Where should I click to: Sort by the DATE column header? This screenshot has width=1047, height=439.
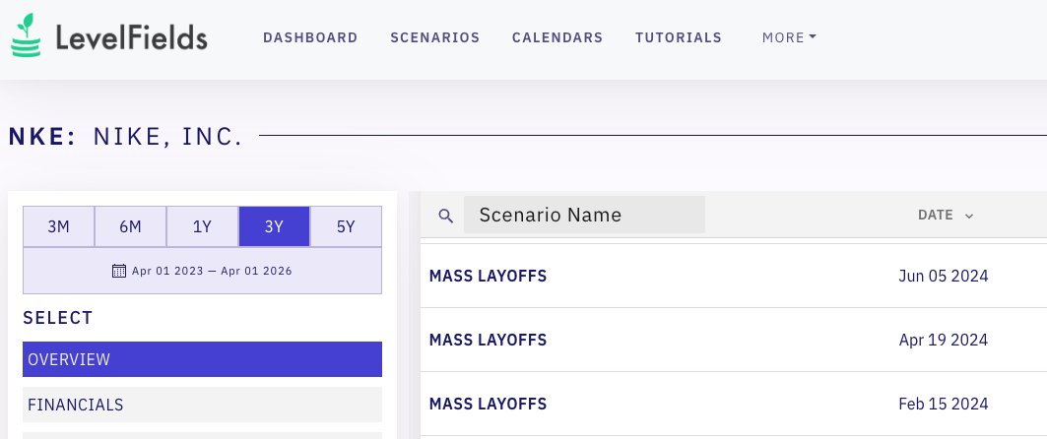[x=946, y=216]
